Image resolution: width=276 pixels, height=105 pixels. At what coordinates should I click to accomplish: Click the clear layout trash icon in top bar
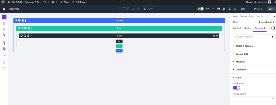click(230, 9)
